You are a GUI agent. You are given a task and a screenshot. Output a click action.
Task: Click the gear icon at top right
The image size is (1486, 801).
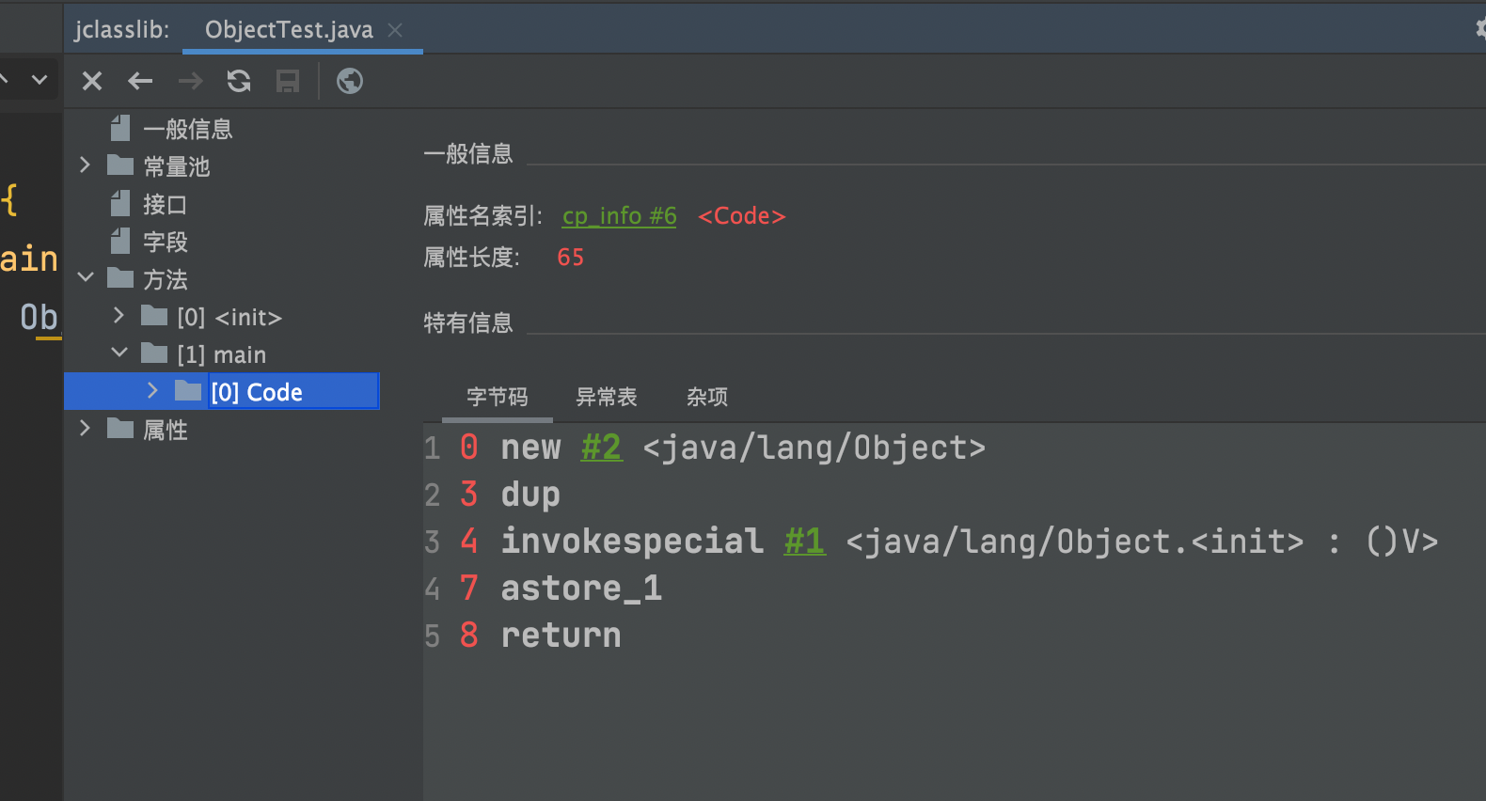click(1480, 29)
